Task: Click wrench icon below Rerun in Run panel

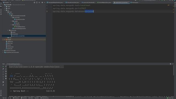Action: tap(3, 69)
